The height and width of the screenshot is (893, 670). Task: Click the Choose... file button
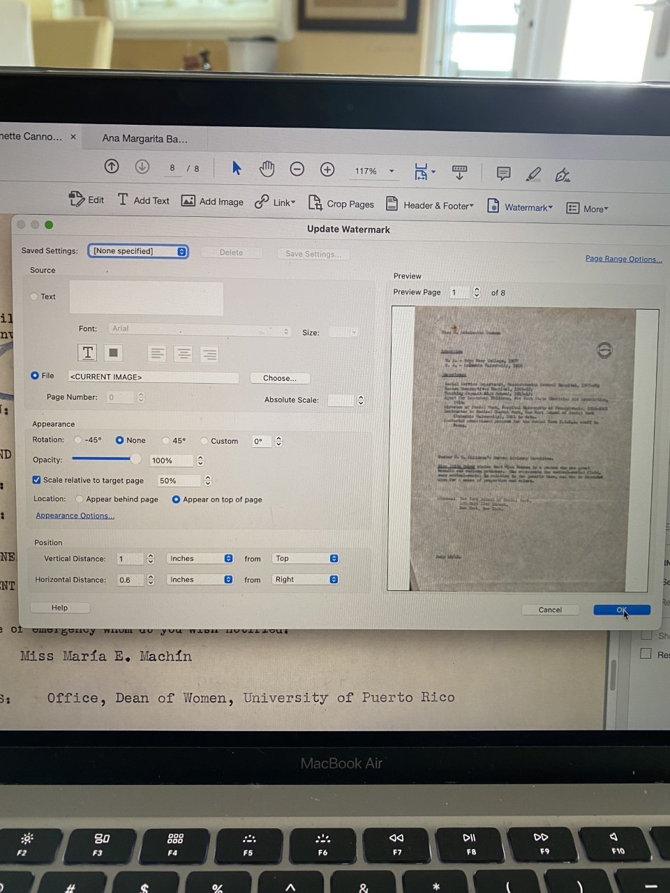click(279, 378)
